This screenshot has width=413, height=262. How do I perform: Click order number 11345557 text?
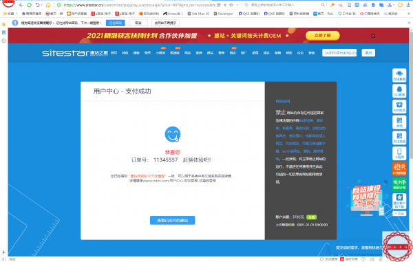[x=165, y=160]
